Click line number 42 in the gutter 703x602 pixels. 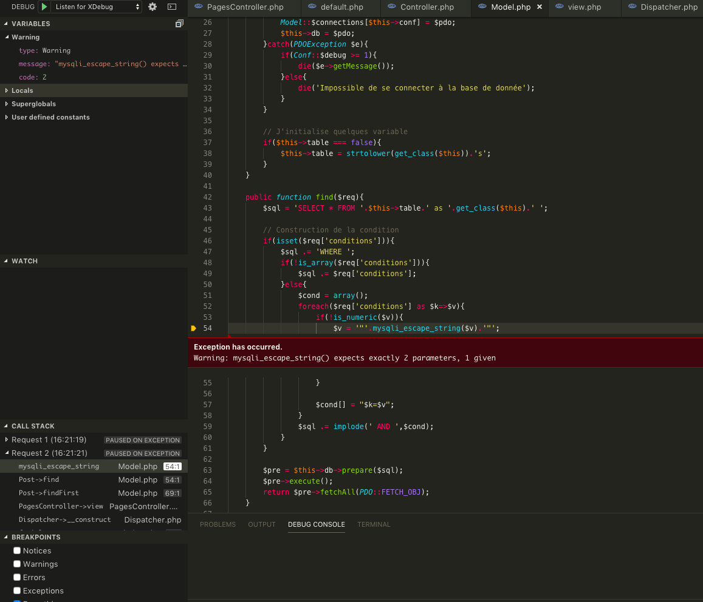207,197
